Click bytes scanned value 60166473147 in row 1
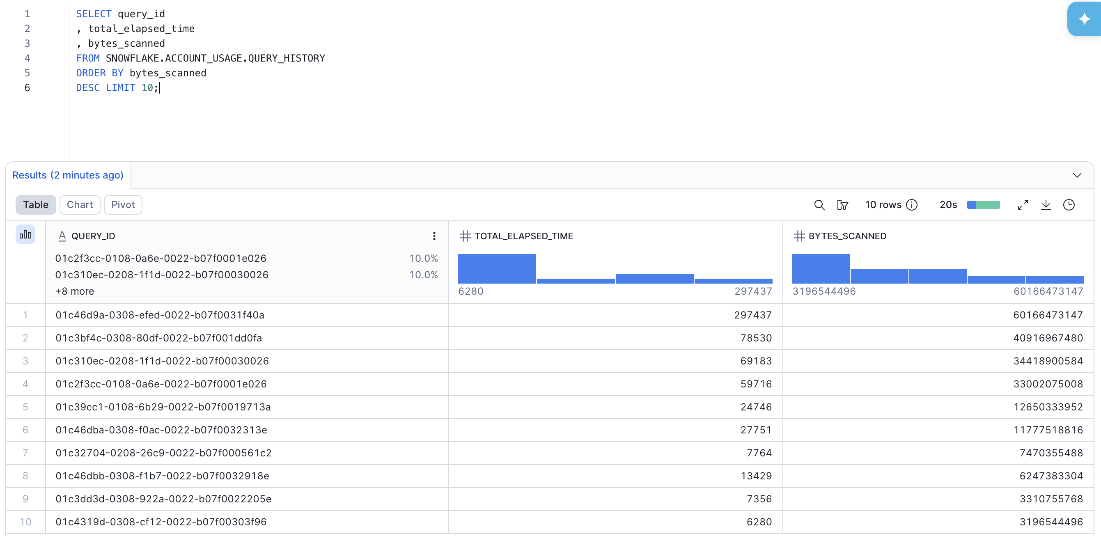The width and height of the screenshot is (1101, 536). click(1048, 315)
